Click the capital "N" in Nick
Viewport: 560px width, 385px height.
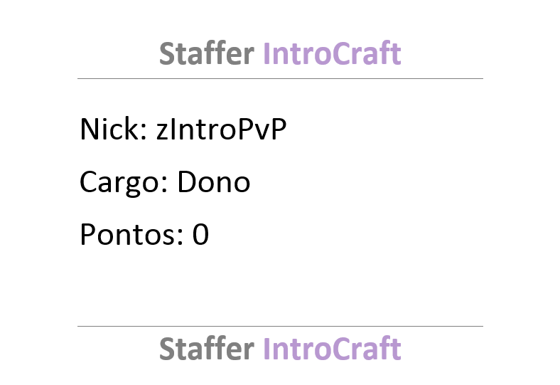coord(90,129)
